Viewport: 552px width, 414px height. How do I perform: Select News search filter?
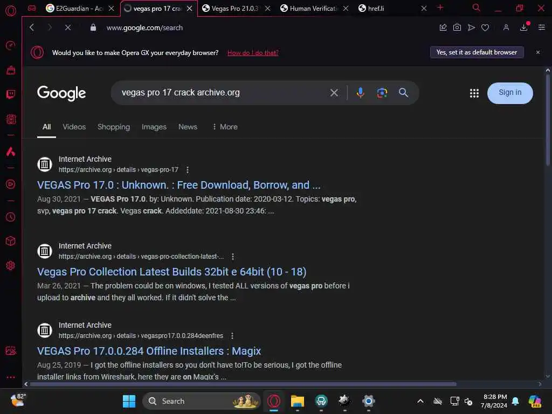pos(188,127)
